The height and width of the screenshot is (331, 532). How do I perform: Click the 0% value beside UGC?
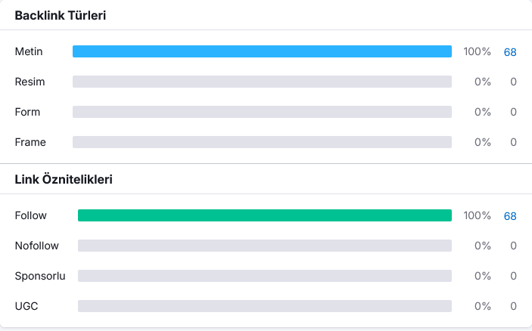483,306
